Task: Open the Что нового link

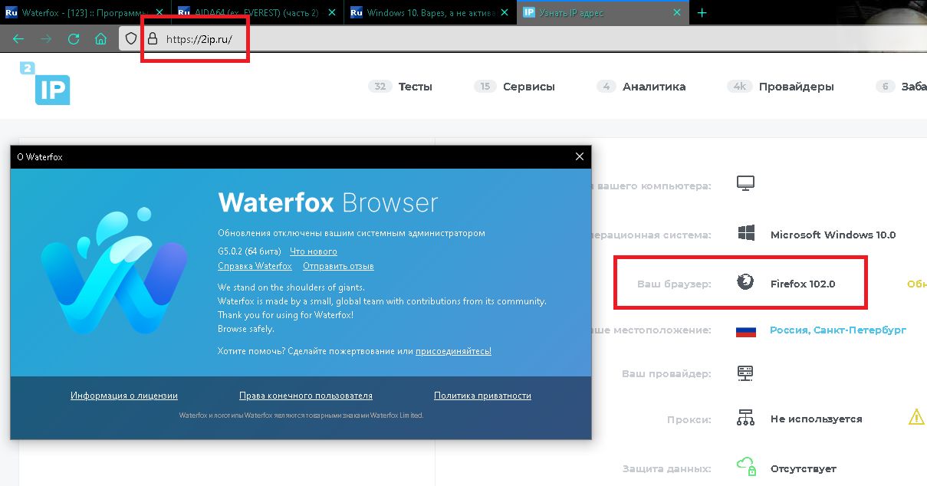Action: 313,251
